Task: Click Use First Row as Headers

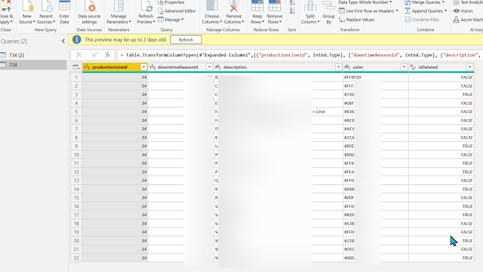Action: tap(369, 11)
